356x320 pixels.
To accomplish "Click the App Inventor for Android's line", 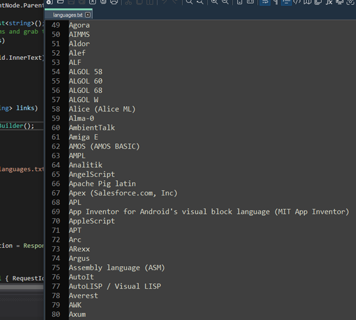I will click(x=209, y=212).
